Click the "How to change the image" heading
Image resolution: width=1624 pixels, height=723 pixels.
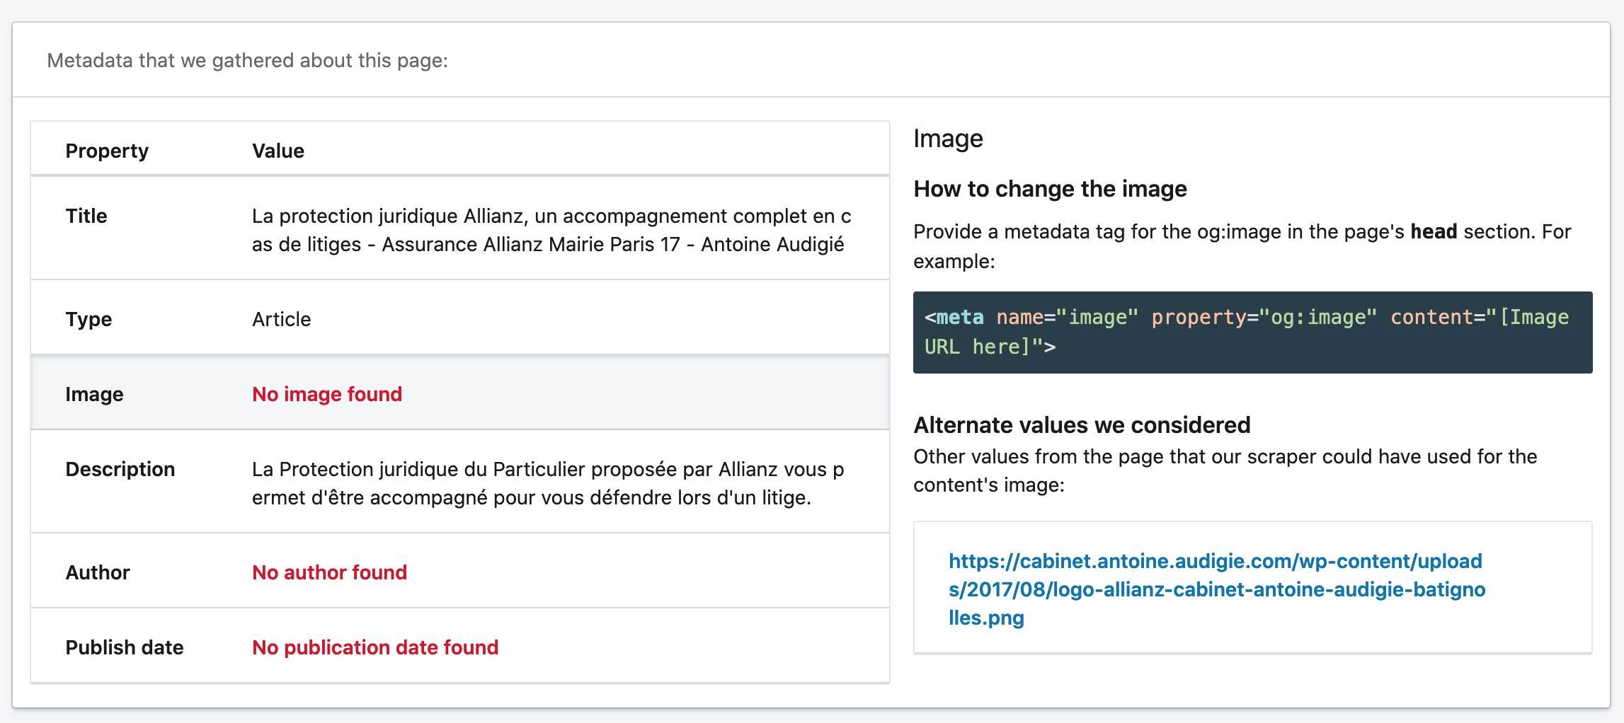pyautogui.click(x=1050, y=189)
